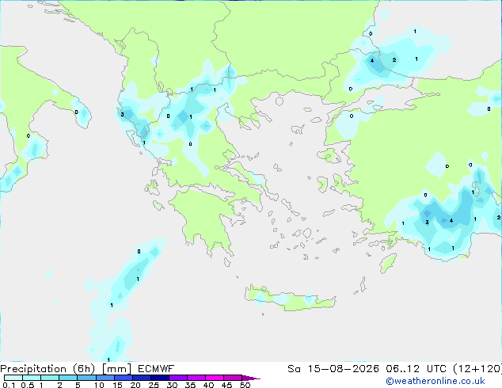
Task: Click the '(12+120)' forecast offset text
Action: 477,369
